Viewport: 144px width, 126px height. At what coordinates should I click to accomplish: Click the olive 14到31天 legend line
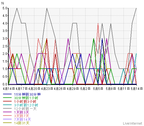pyautogui.click(x=7, y=123)
